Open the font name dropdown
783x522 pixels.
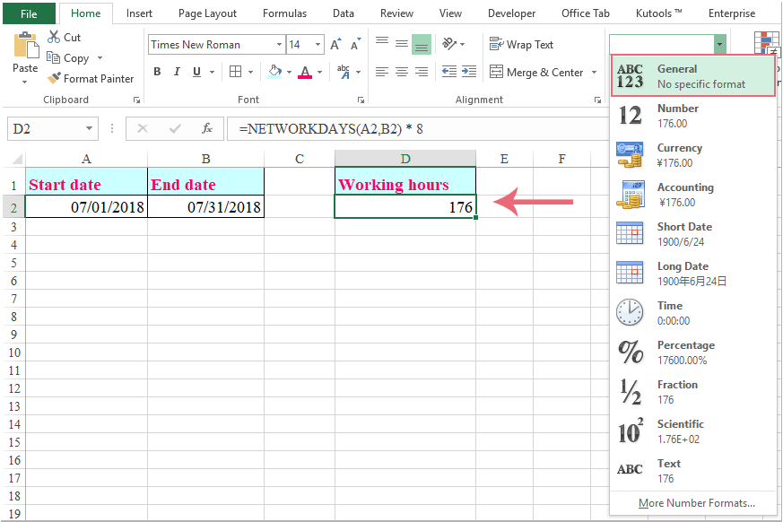(277, 45)
